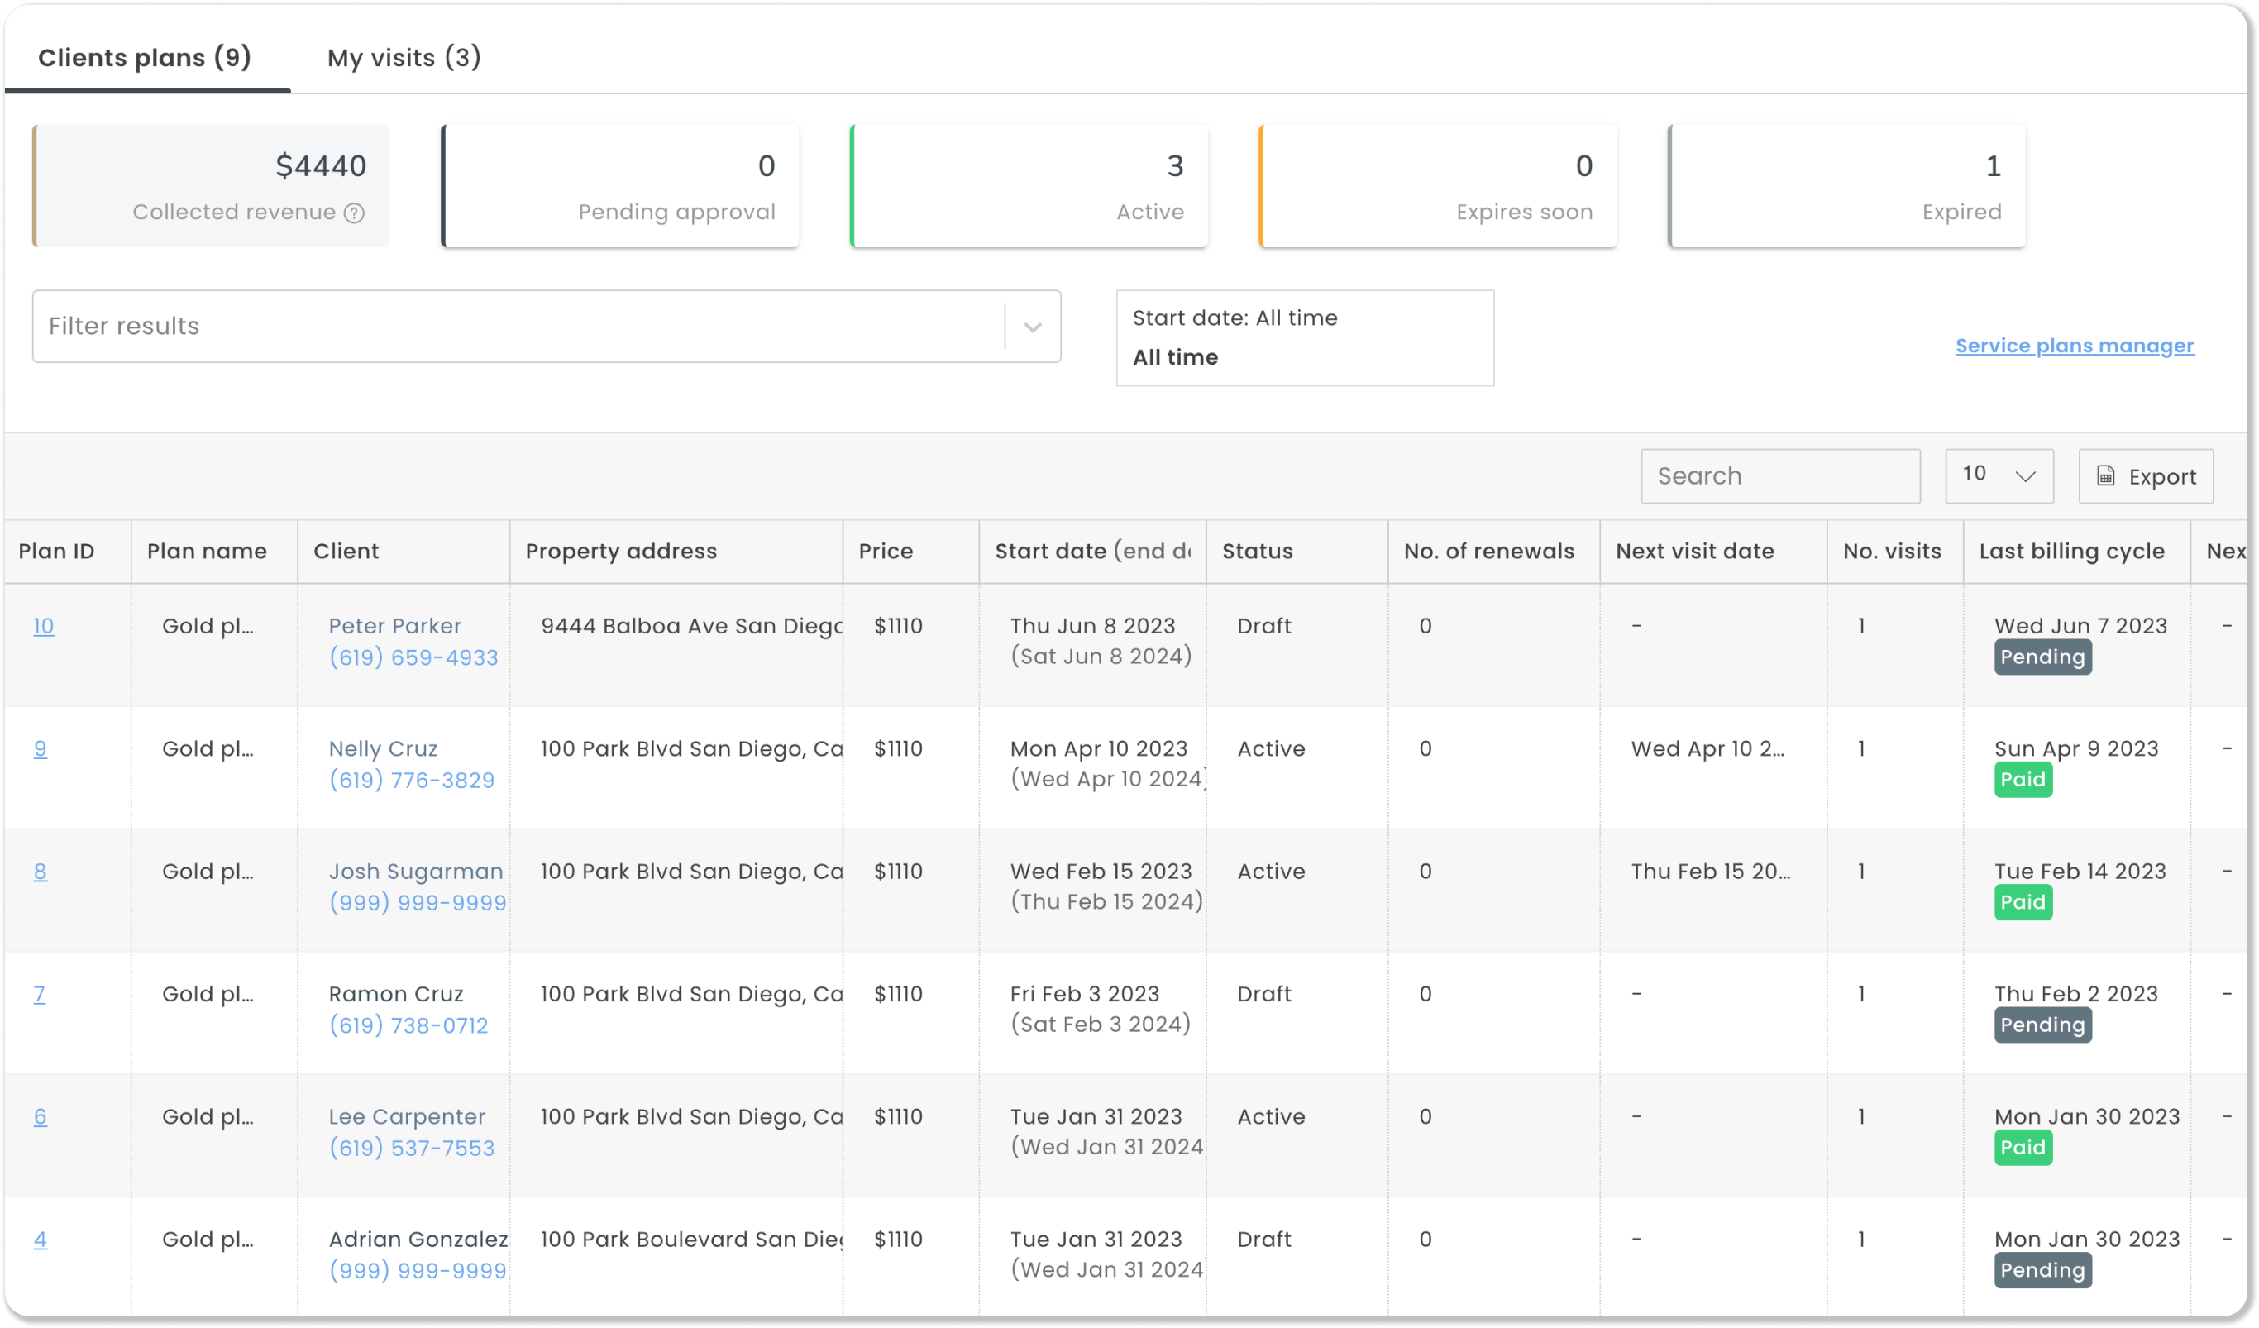2259x1328 pixels.
Task: Call phone number (619) 537-7553
Action: pos(412,1148)
